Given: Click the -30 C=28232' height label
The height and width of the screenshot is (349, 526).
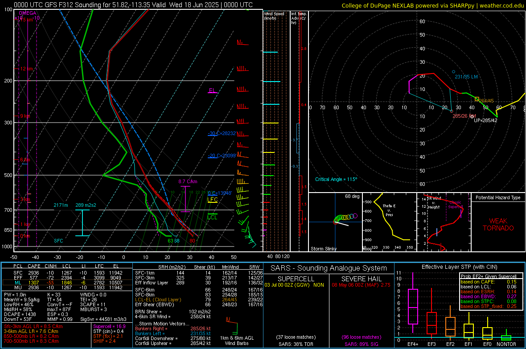Looking at the screenshot, I should pos(222,133).
